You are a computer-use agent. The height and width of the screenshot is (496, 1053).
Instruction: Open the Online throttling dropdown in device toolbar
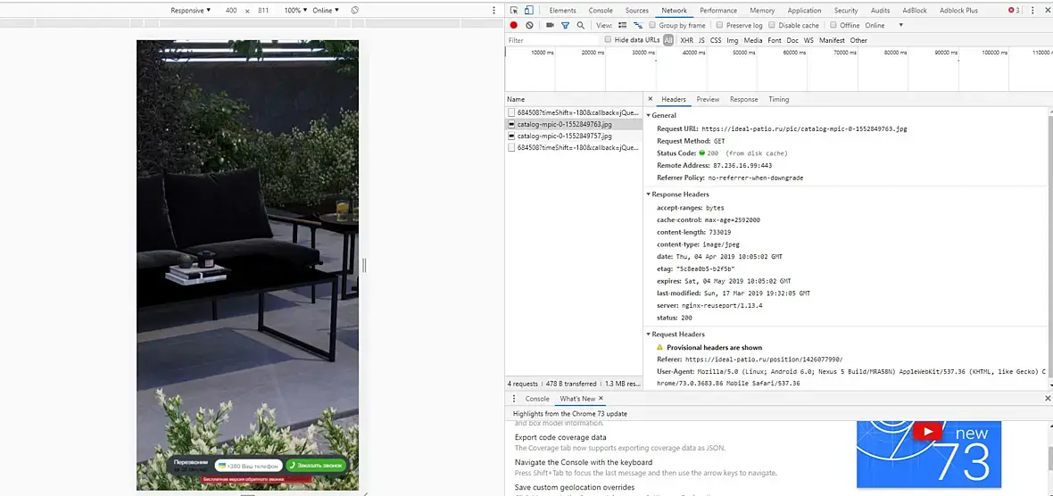[326, 10]
